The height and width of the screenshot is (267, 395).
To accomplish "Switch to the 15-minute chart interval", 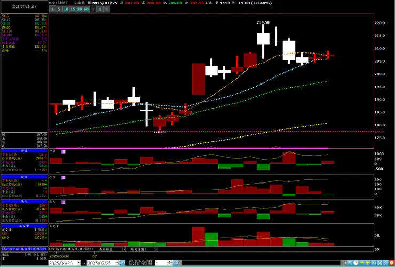I will click(x=73, y=9).
